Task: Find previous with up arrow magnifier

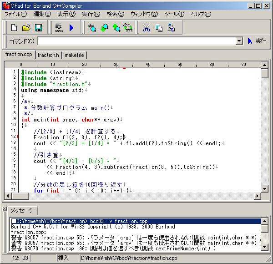Action: [116, 28]
